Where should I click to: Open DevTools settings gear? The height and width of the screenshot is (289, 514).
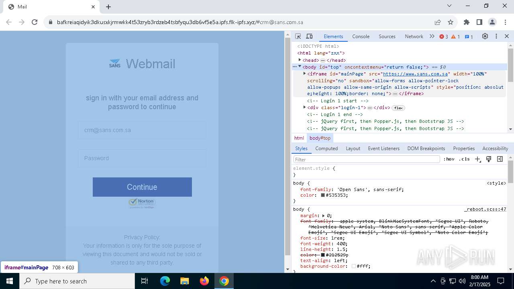pos(485,36)
